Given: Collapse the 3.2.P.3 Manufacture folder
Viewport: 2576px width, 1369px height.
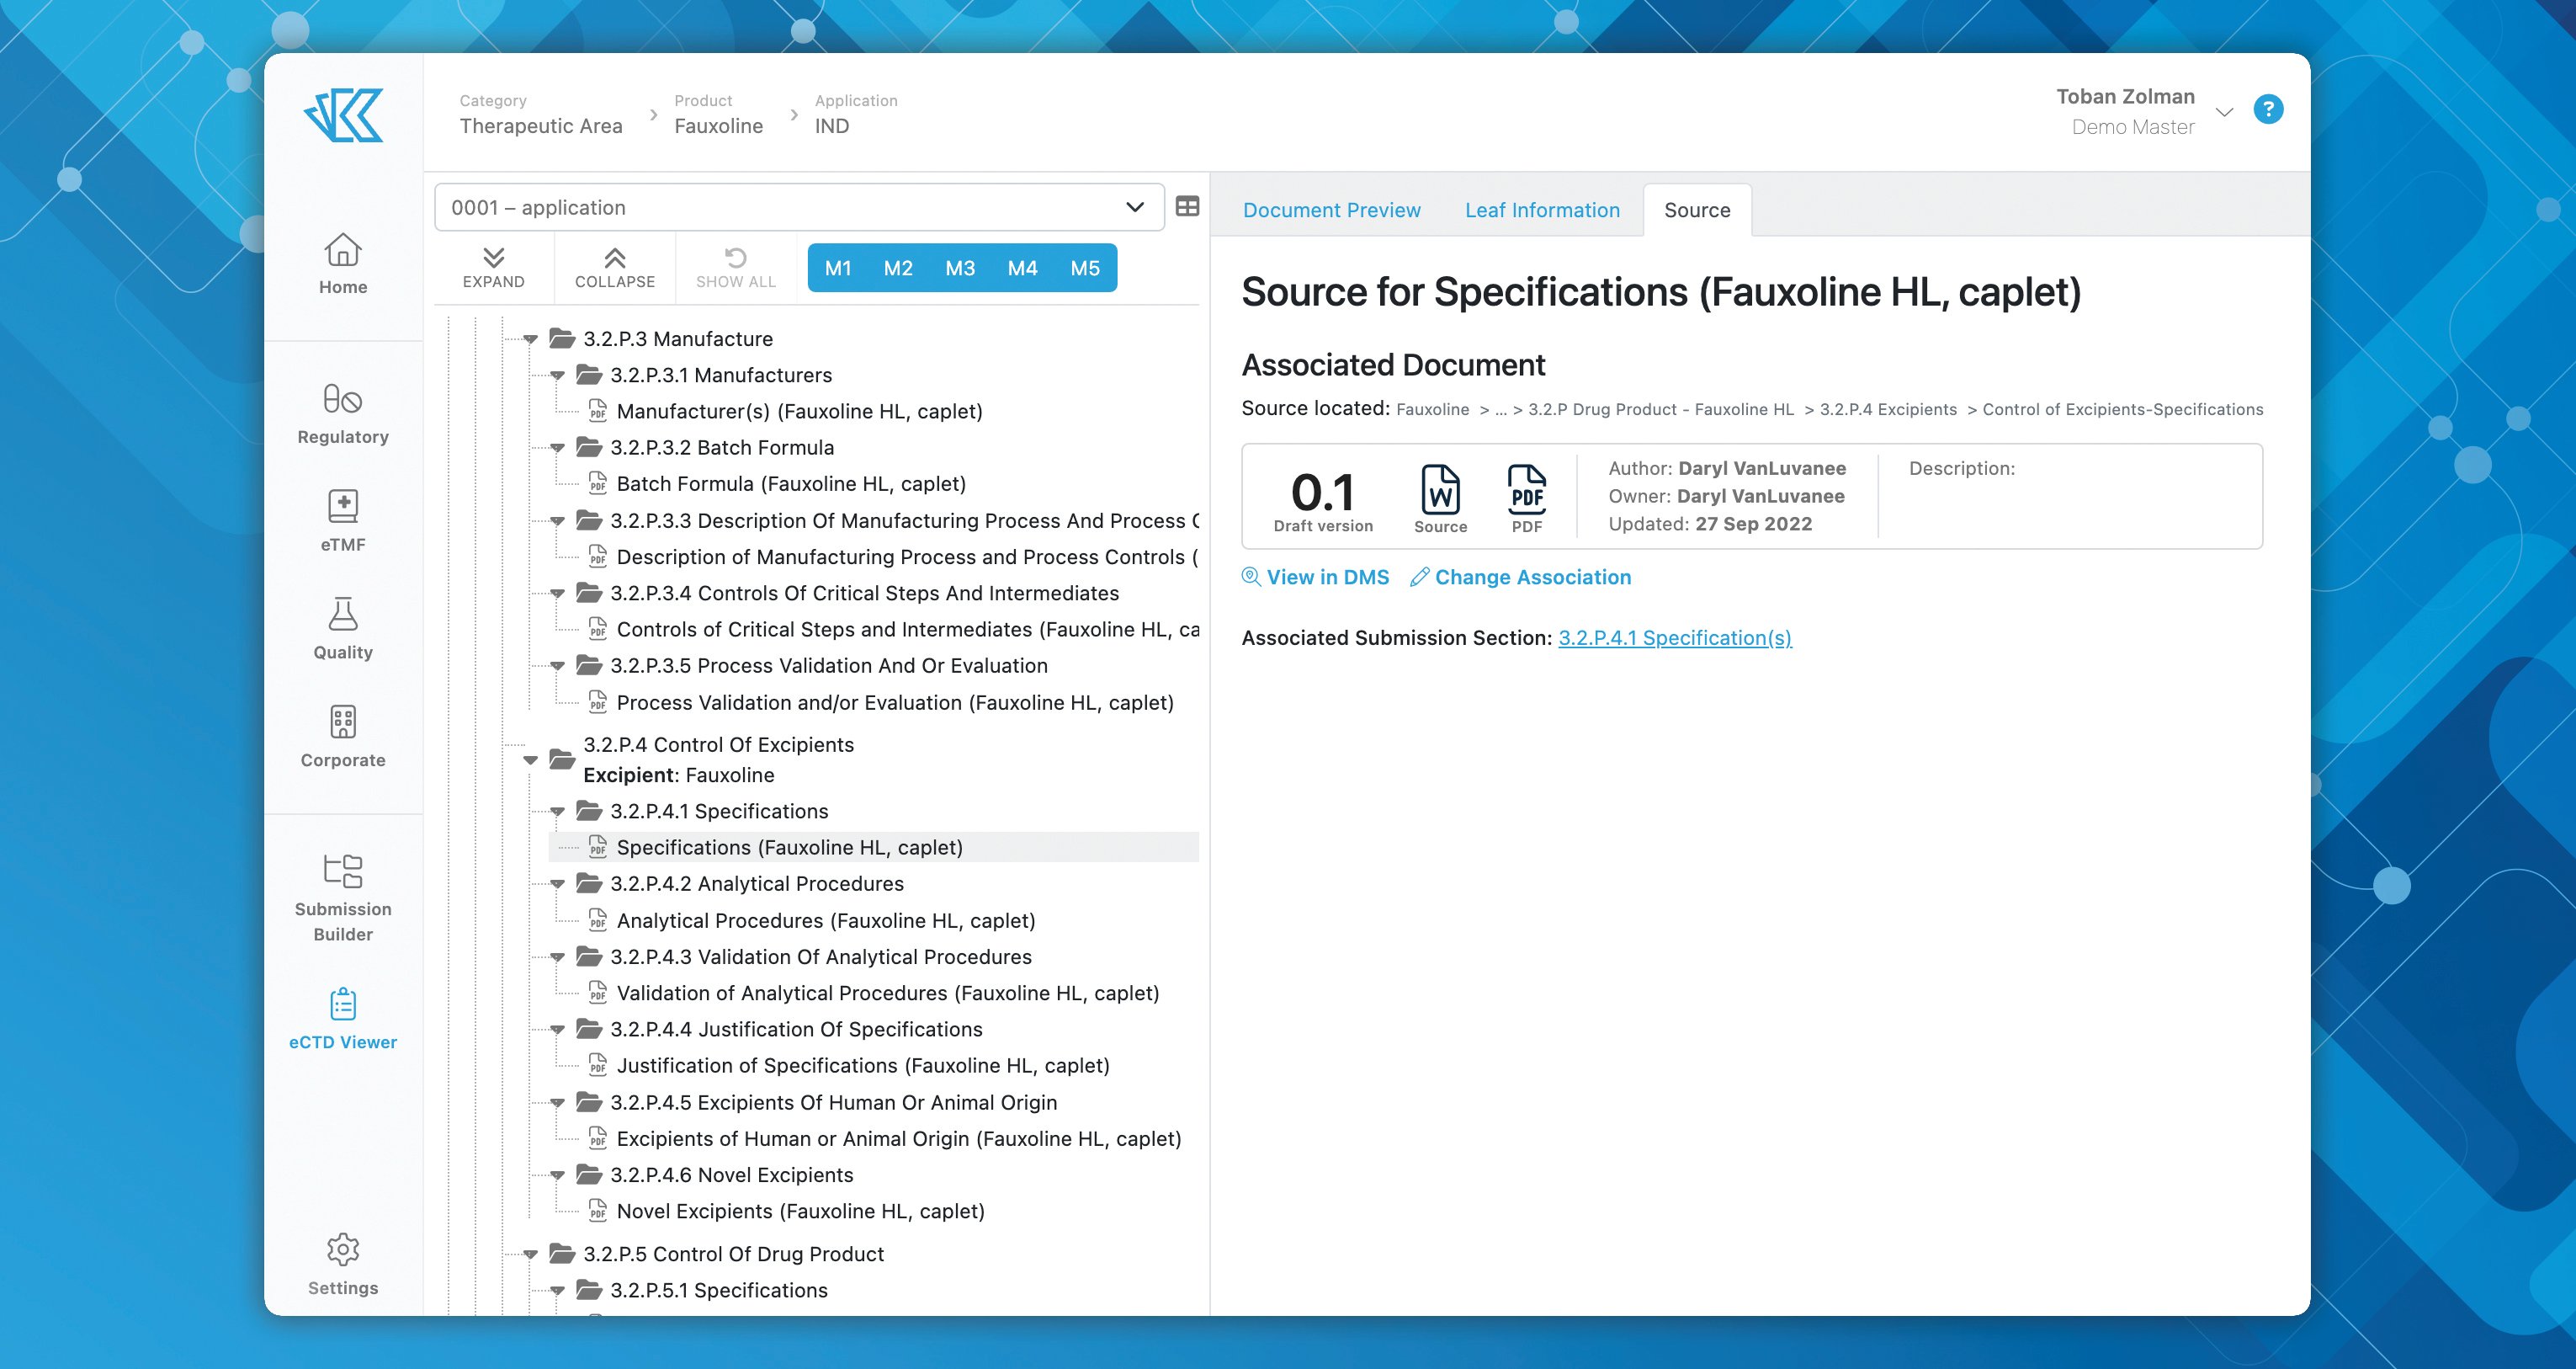Looking at the screenshot, I should (x=531, y=339).
